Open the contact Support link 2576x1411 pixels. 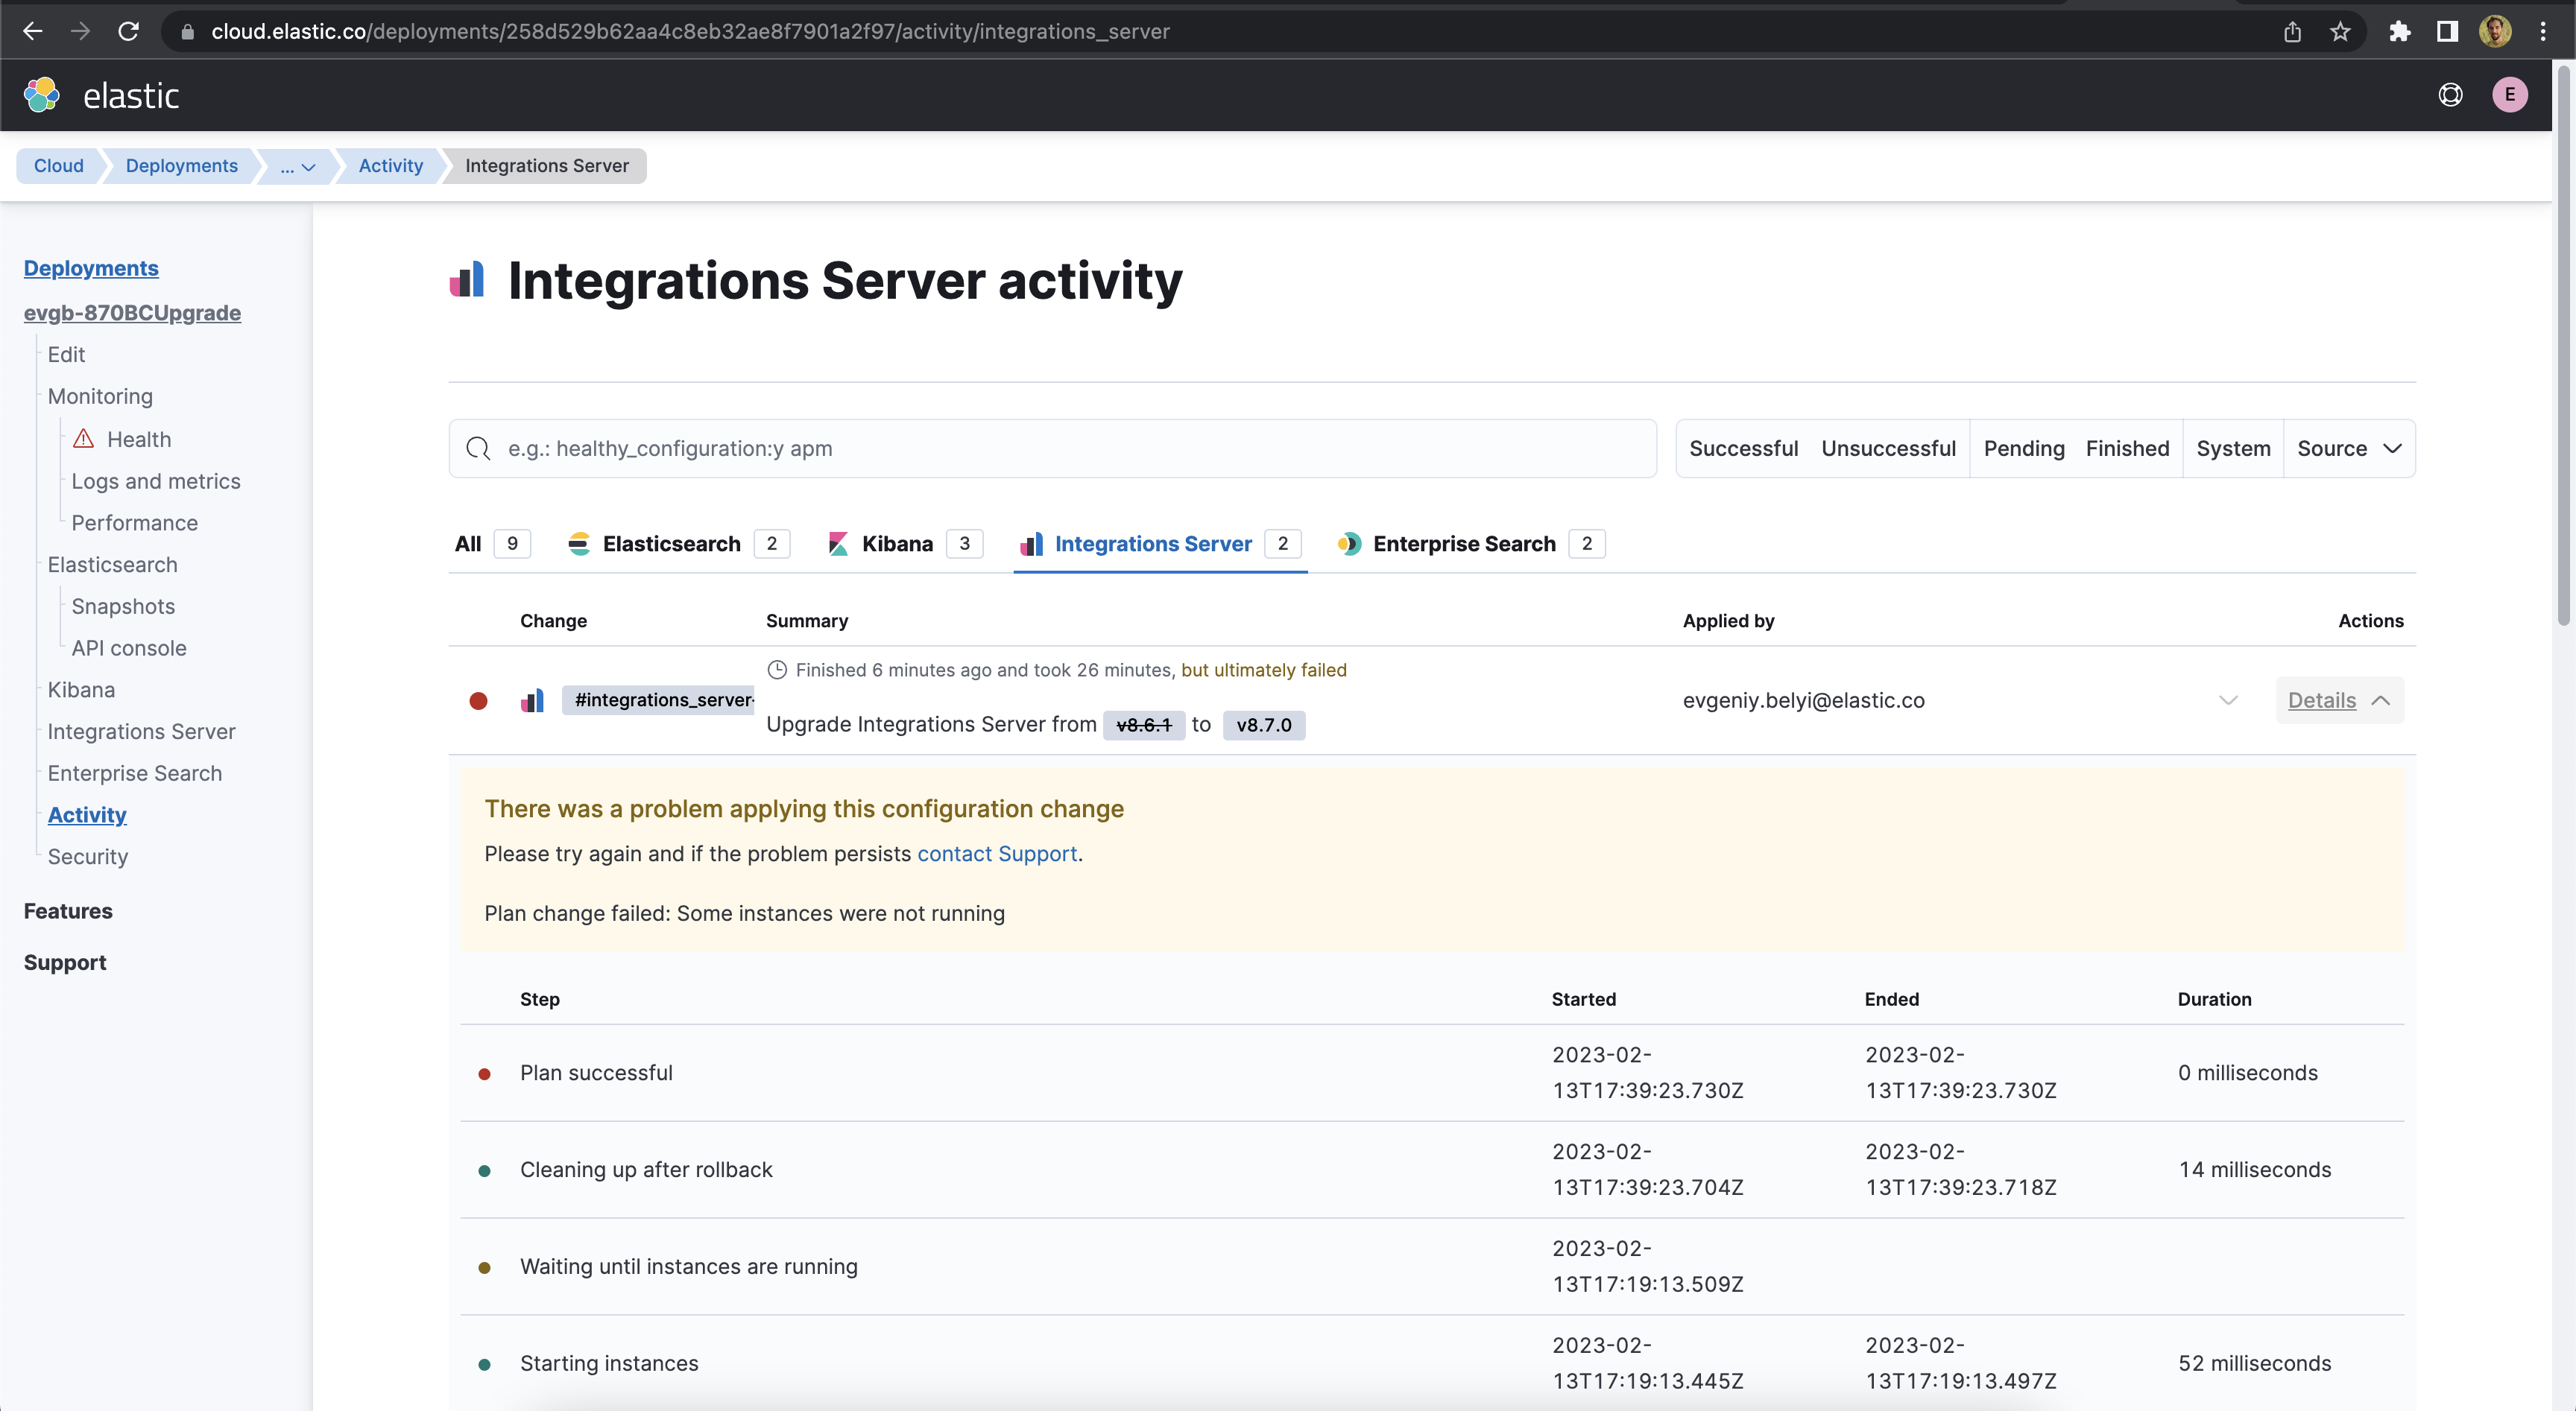pyautogui.click(x=996, y=854)
